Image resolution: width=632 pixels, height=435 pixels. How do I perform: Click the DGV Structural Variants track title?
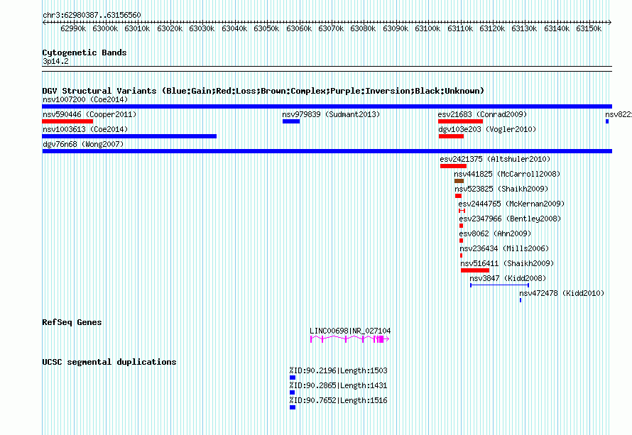pyautogui.click(x=263, y=91)
